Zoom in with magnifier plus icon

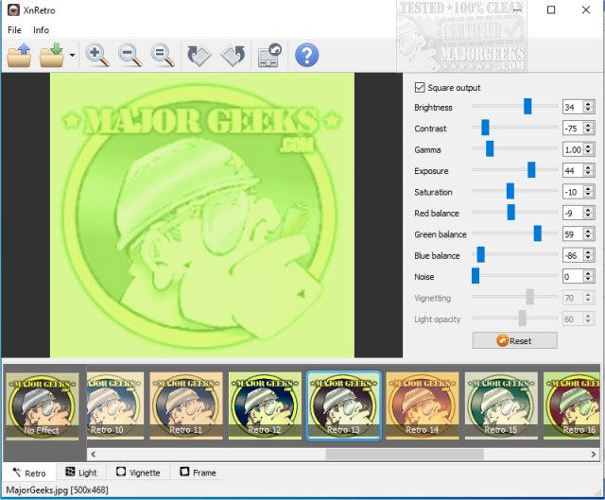tap(96, 55)
